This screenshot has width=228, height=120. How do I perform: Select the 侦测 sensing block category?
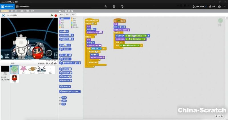74,23
